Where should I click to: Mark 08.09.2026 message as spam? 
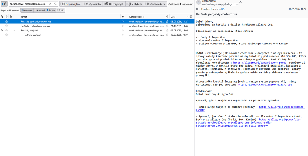click(167, 21)
